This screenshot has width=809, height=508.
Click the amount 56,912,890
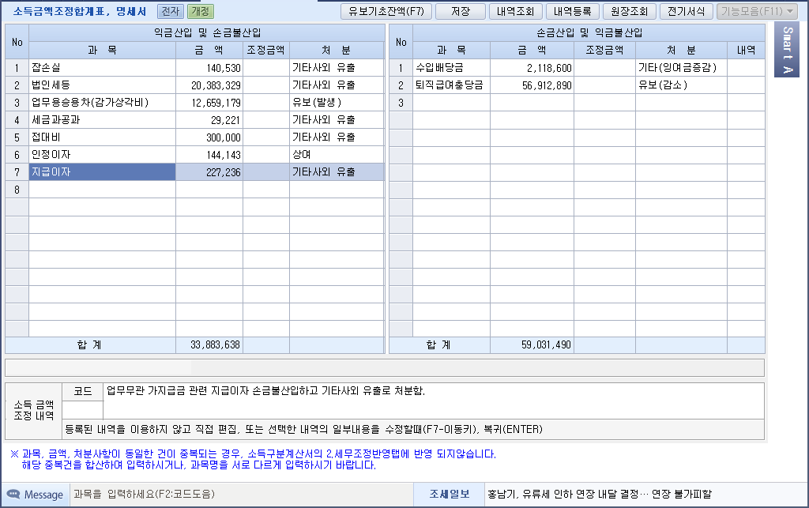pos(547,85)
